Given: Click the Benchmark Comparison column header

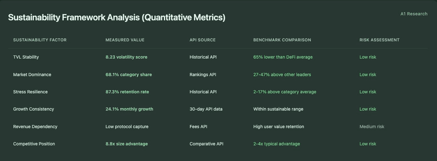Looking at the screenshot, I should coord(282,40).
